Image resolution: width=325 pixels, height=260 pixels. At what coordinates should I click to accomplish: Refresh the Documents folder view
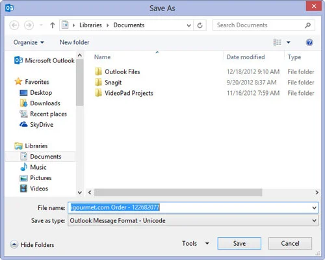(200, 25)
